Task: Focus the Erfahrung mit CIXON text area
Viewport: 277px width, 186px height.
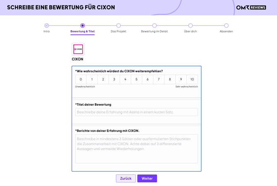Action: [x=136, y=149]
